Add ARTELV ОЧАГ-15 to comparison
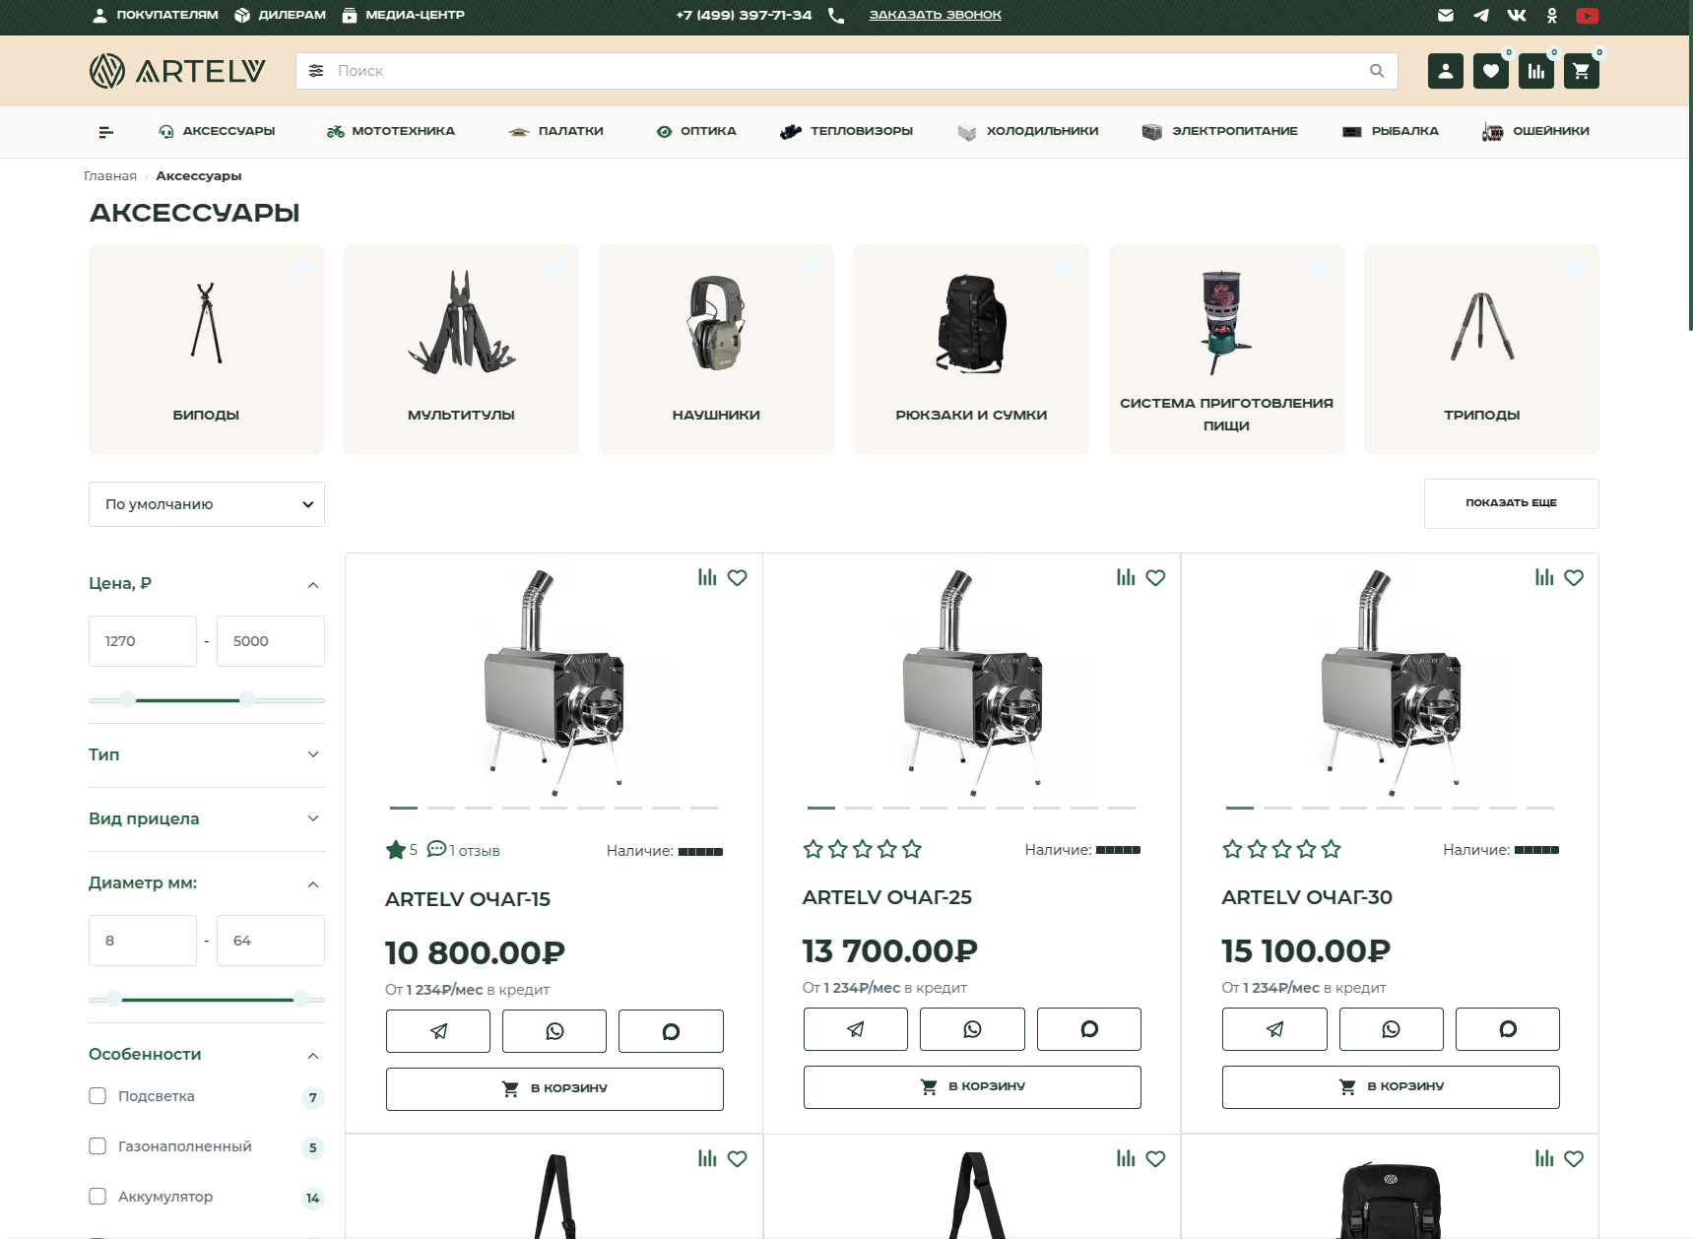1693x1239 pixels. 707,577
